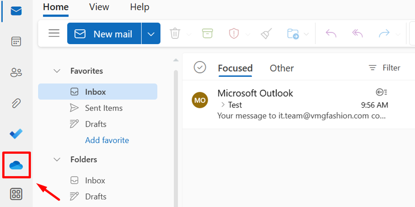Click the Forward arrow icon
This screenshot has height=207, width=415.
point(384,33)
